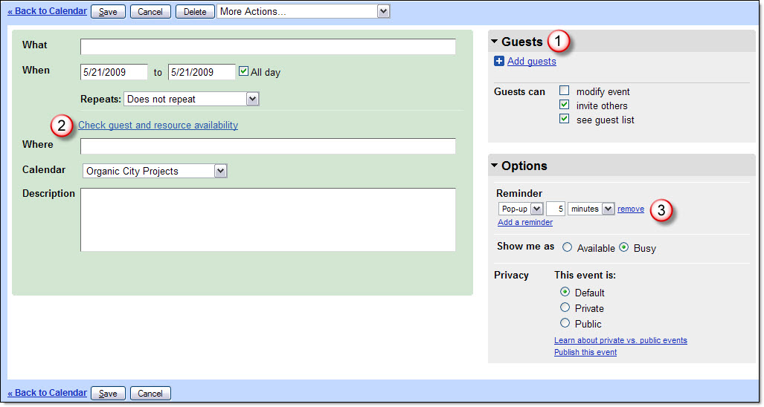764x407 pixels.
Task: Click into the What text field
Action: point(268,47)
